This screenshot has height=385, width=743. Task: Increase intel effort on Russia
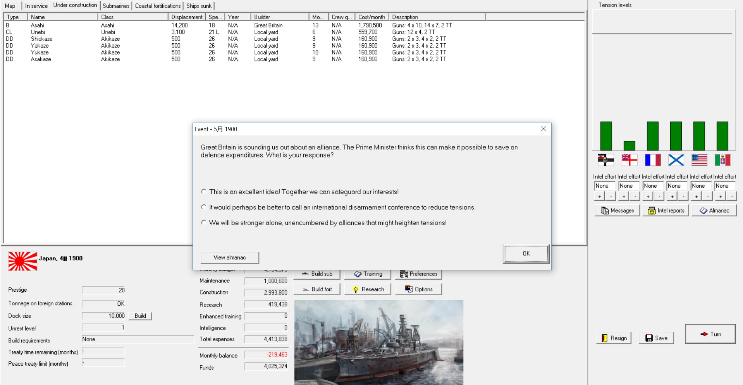click(672, 197)
